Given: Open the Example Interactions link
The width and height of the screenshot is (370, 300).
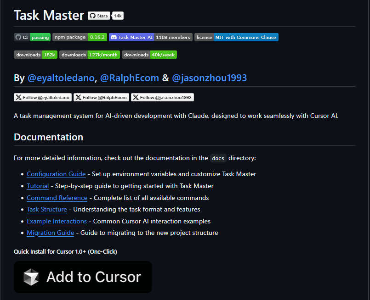Looking at the screenshot, I should (x=57, y=222).
